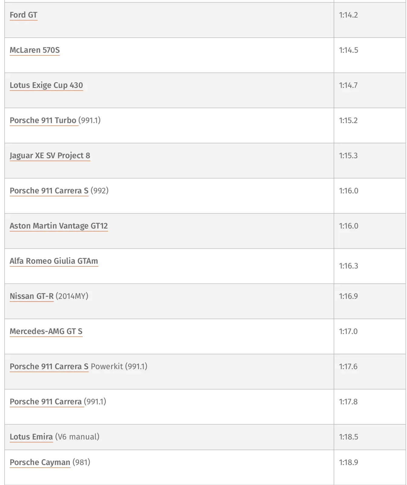Select the 1:18.9 lap time cell
Viewport: 407px width, 485px height.
(x=348, y=463)
